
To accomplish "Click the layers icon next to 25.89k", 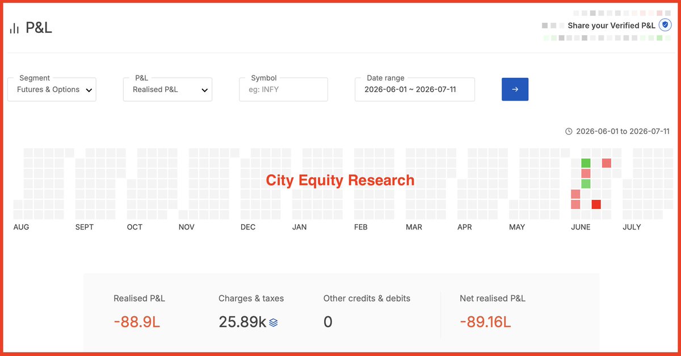I will (274, 323).
